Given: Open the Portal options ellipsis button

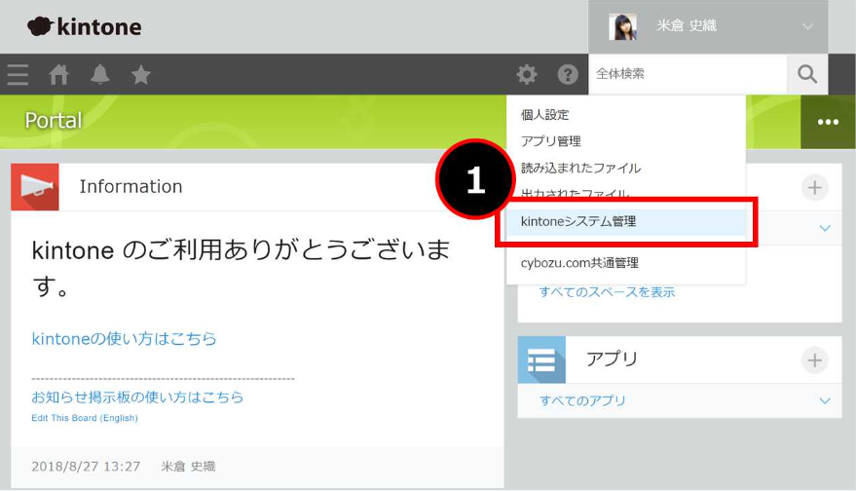Looking at the screenshot, I should coord(828,122).
